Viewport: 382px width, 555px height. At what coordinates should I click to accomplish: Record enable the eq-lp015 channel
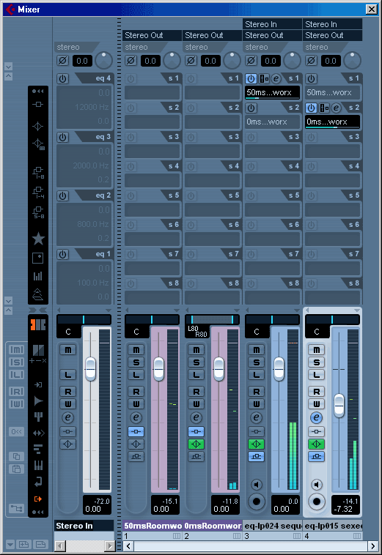point(317,502)
